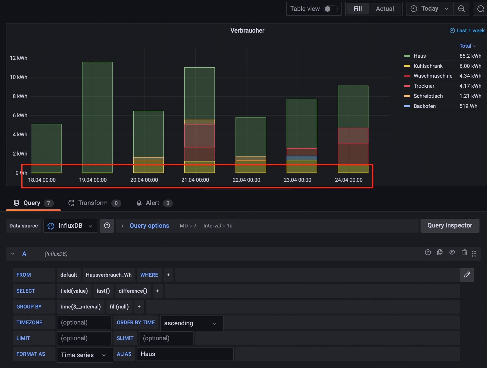487x368 pixels.
Task: Click the data source help icon
Action: point(107,226)
